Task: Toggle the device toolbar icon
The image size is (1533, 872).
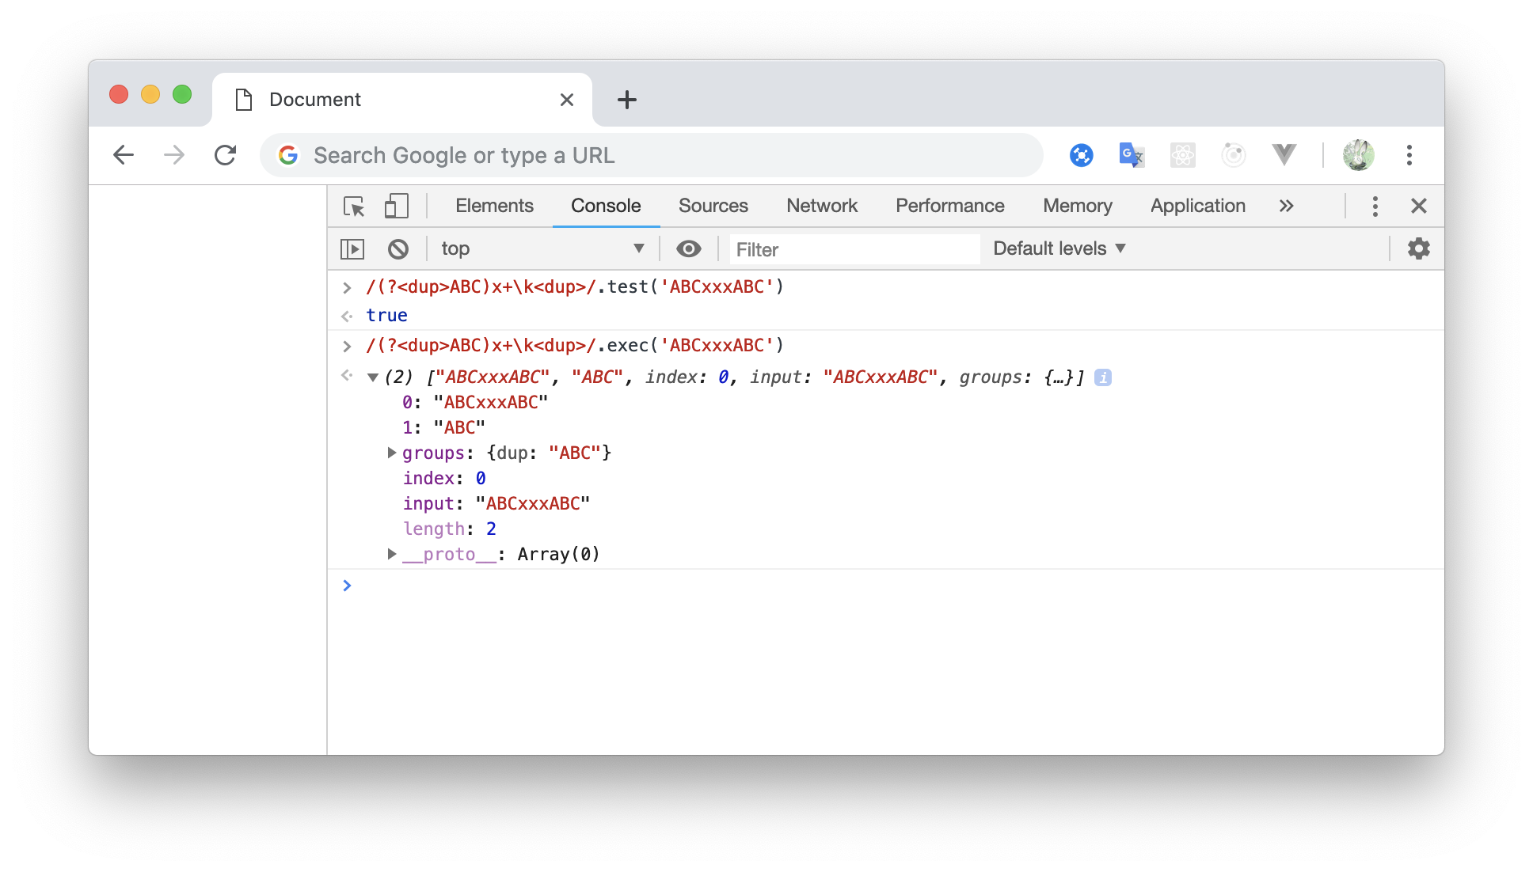Action: tap(396, 207)
